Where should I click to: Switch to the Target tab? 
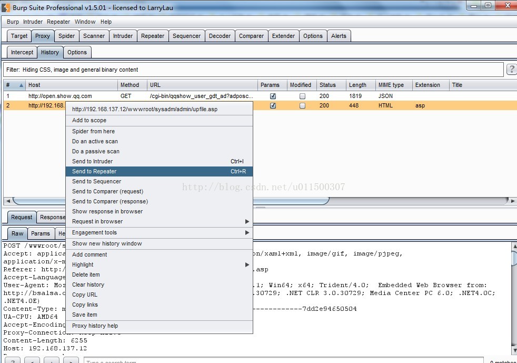19,36
